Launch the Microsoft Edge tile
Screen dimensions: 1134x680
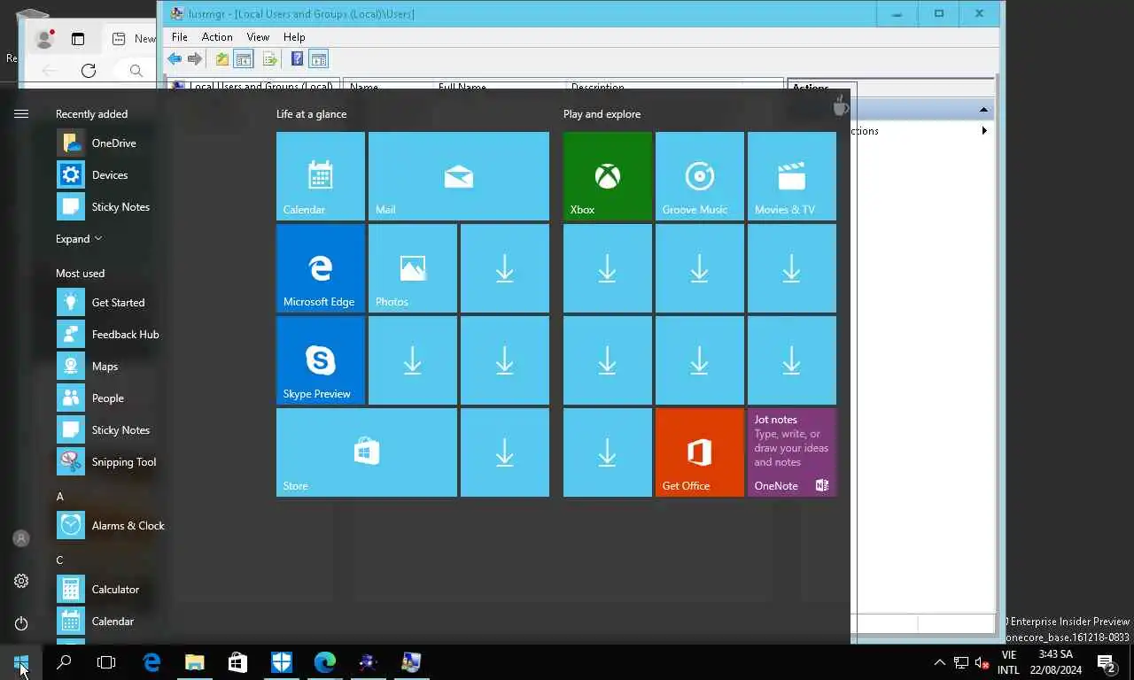321,268
